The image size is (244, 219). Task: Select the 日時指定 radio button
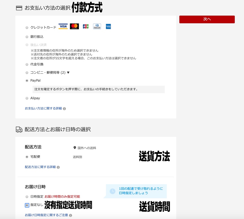point(27,197)
